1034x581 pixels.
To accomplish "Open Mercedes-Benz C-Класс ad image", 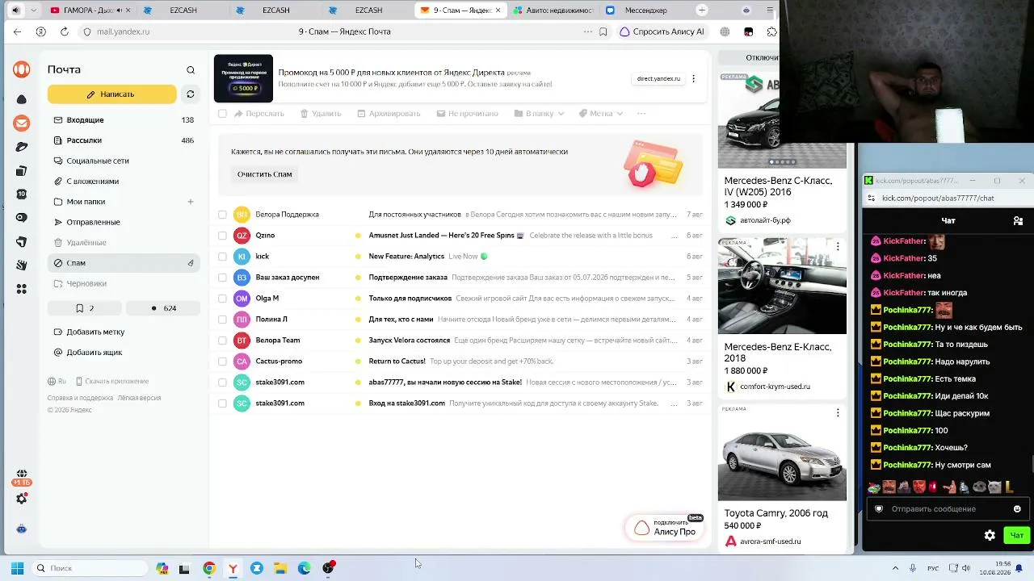I will click(x=782, y=119).
